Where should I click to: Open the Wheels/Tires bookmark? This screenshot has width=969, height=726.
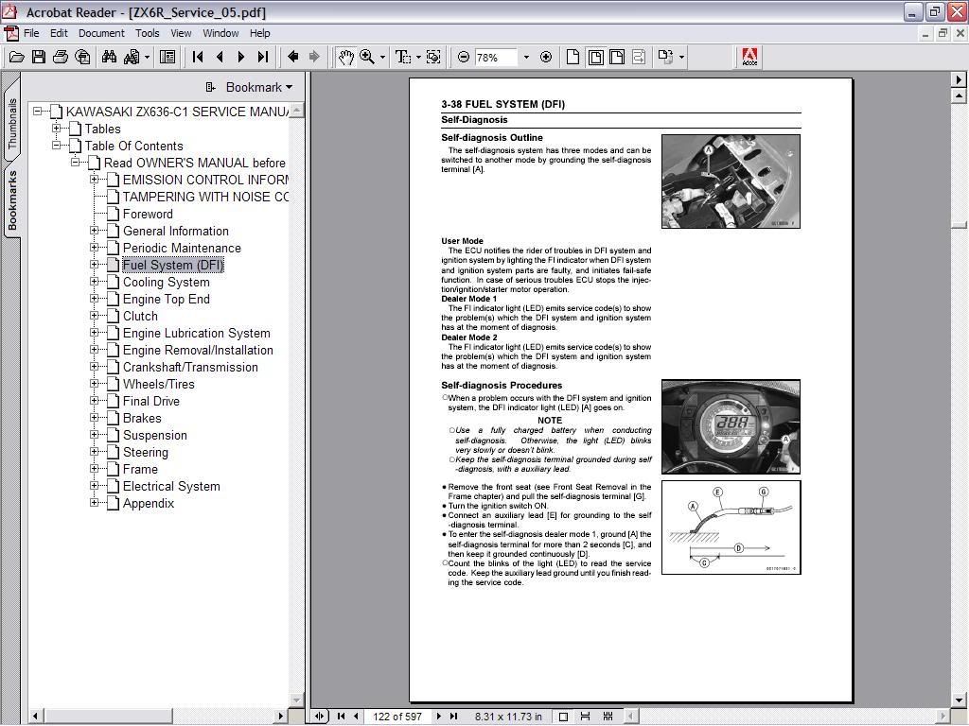(158, 384)
